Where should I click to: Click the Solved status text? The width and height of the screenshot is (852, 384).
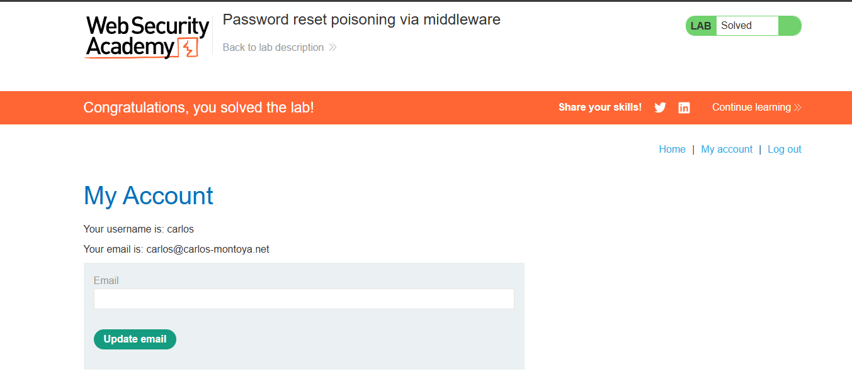click(x=736, y=26)
